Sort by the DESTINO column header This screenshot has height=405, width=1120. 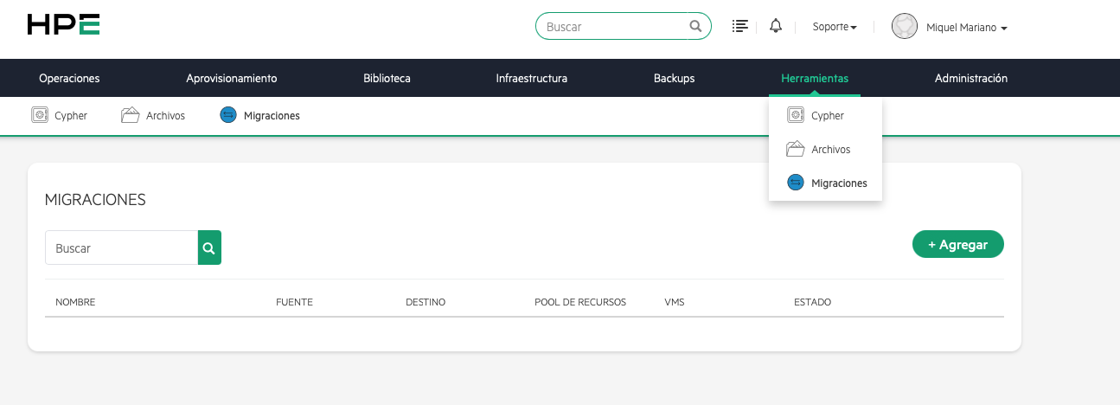(x=426, y=302)
